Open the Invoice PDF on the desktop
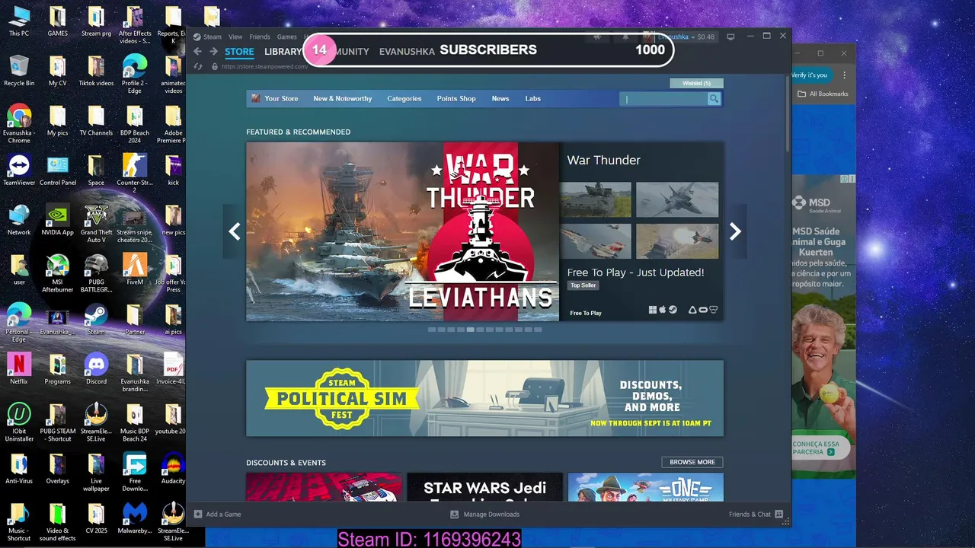The height and width of the screenshot is (548, 975). pos(173,368)
